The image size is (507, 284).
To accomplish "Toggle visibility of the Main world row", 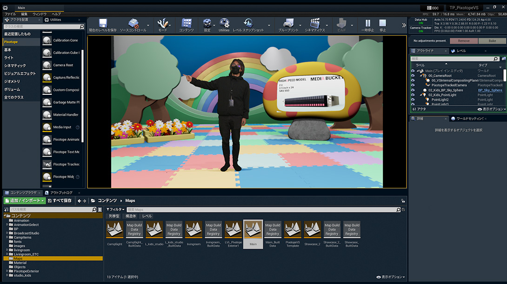I will click(x=413, y=71).
